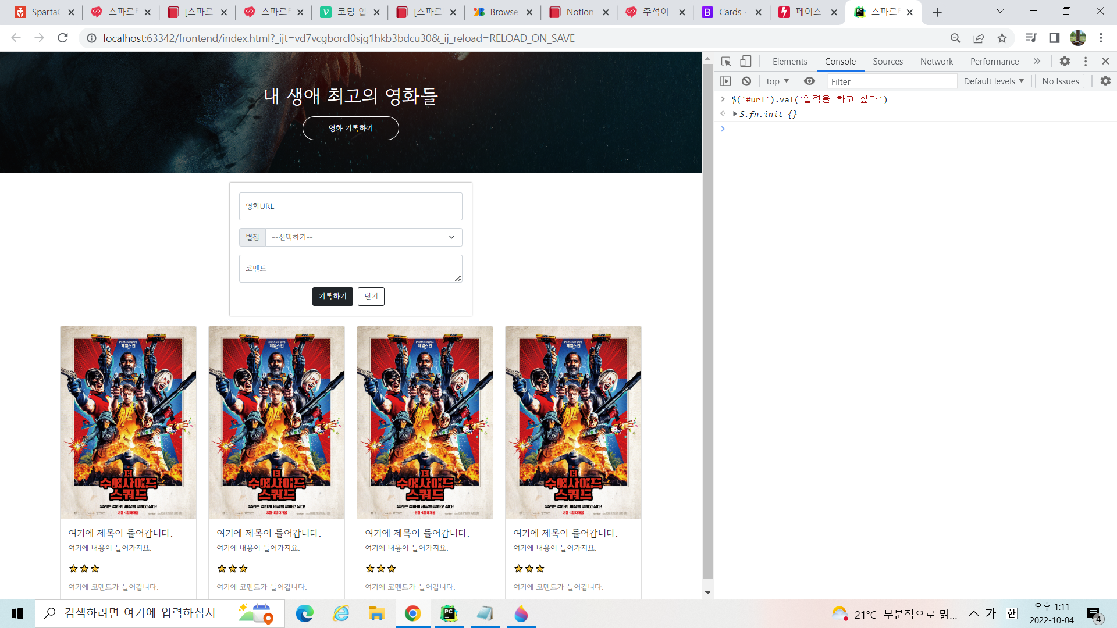This screenshot has width=1117, height=628.
Task: Open Microsoft Edge from taskbar
Action: [x=304, y=613]
